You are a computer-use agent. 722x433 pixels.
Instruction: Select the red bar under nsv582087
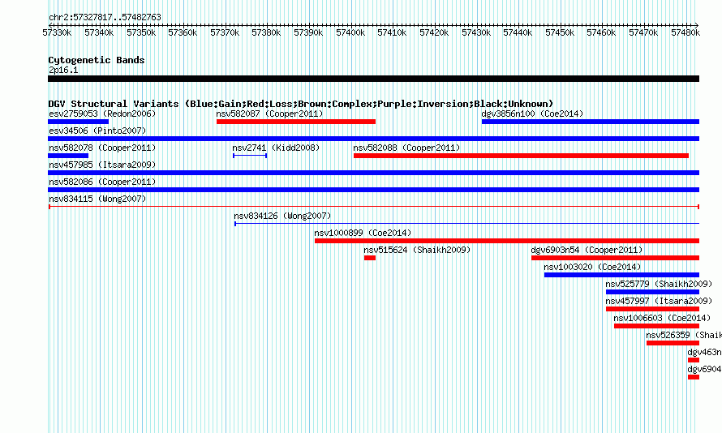tap(296, 122)
